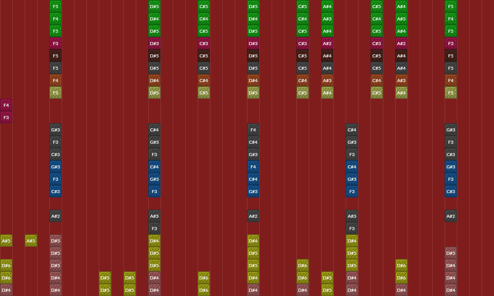Image resolution: width=494 pixels, height=296 pixels.
Task: Click the black C#5 note block in the third chord column
Action: point(203,56)
